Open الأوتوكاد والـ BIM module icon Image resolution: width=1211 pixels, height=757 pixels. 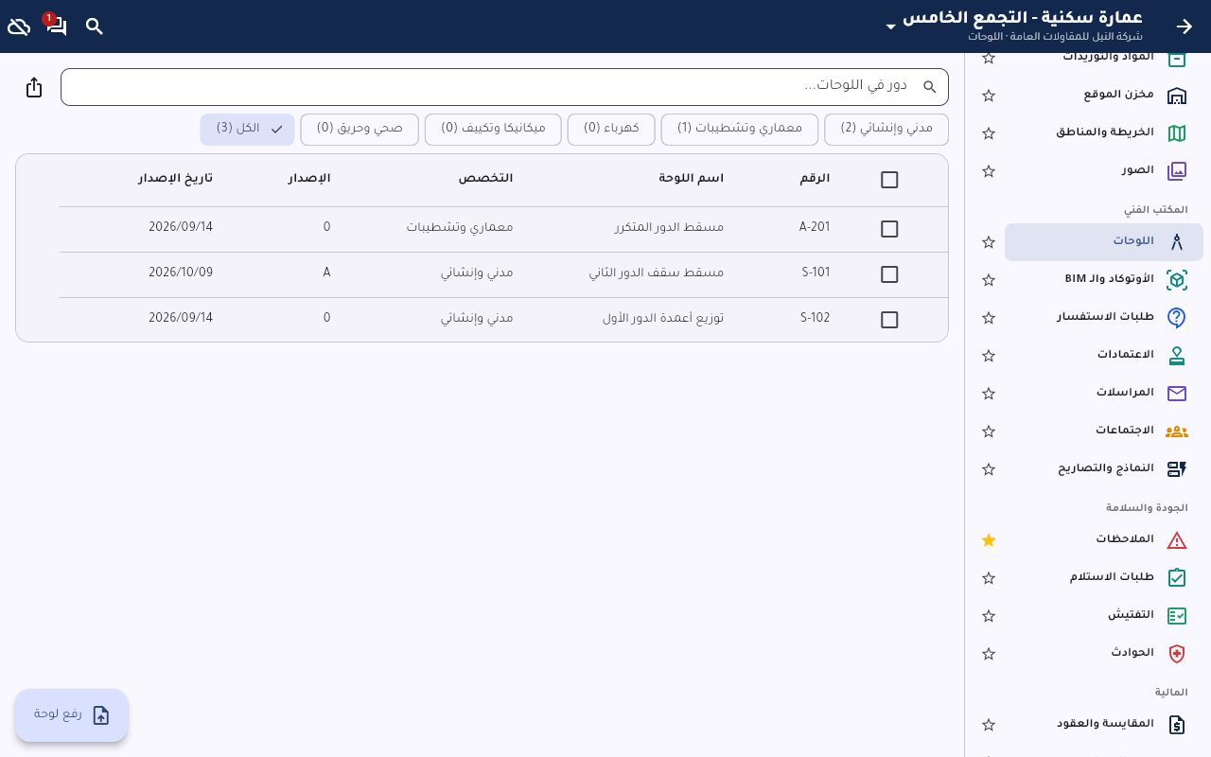pos(1177,280)
